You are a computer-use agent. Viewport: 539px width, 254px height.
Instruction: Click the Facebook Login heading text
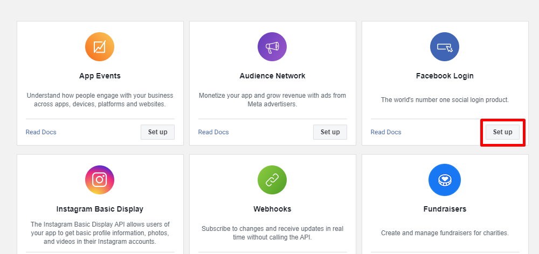pyautogui.click(x=445, y=76)
